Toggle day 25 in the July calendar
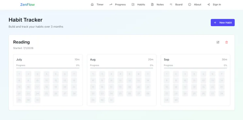The height and width of the screenshot is (120, 243). (x=46, y=94)
